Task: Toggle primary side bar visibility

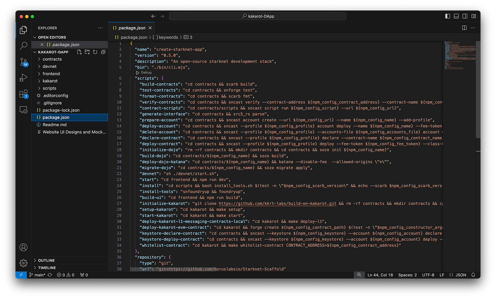Action: coord(447,16)
